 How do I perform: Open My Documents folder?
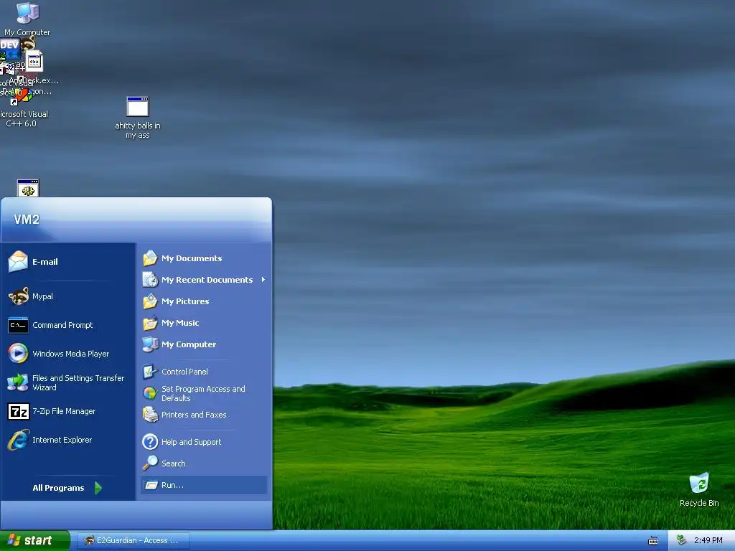click(x=203, y=258)
